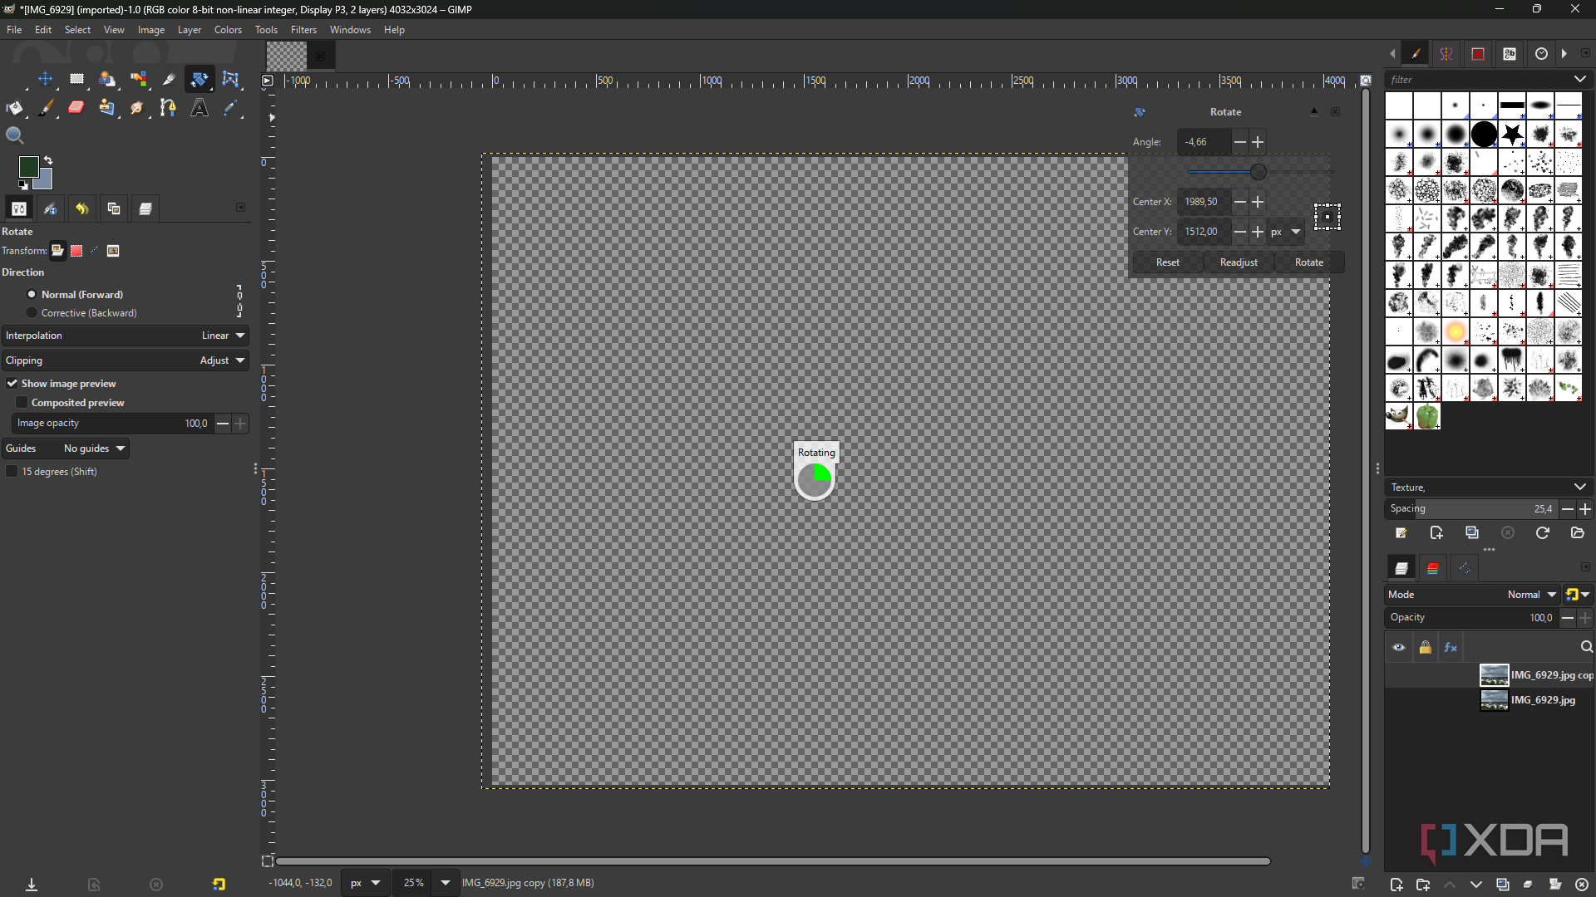This screenshot has height=897, width=1596.
Task: Select the Zoom magnifier tool
Action: pyautogui.click(x=15, y=136)
